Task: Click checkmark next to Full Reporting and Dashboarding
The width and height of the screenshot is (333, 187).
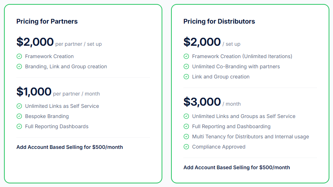Action: coord(186,126)
